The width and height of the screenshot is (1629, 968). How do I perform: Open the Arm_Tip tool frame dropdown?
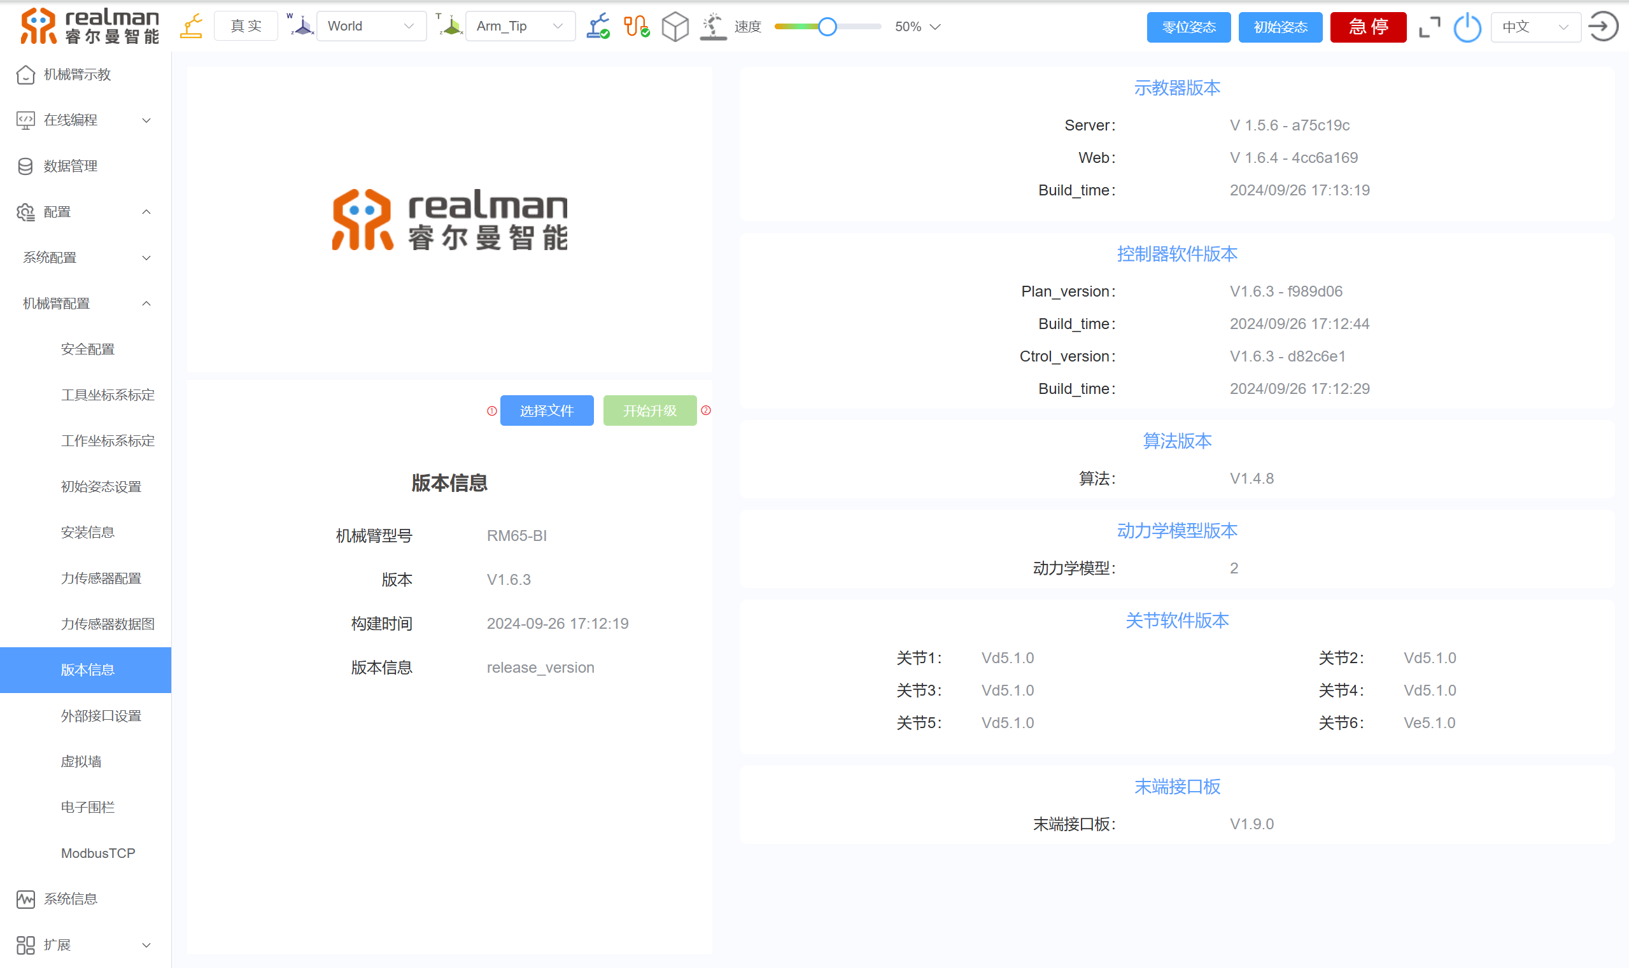519,26
